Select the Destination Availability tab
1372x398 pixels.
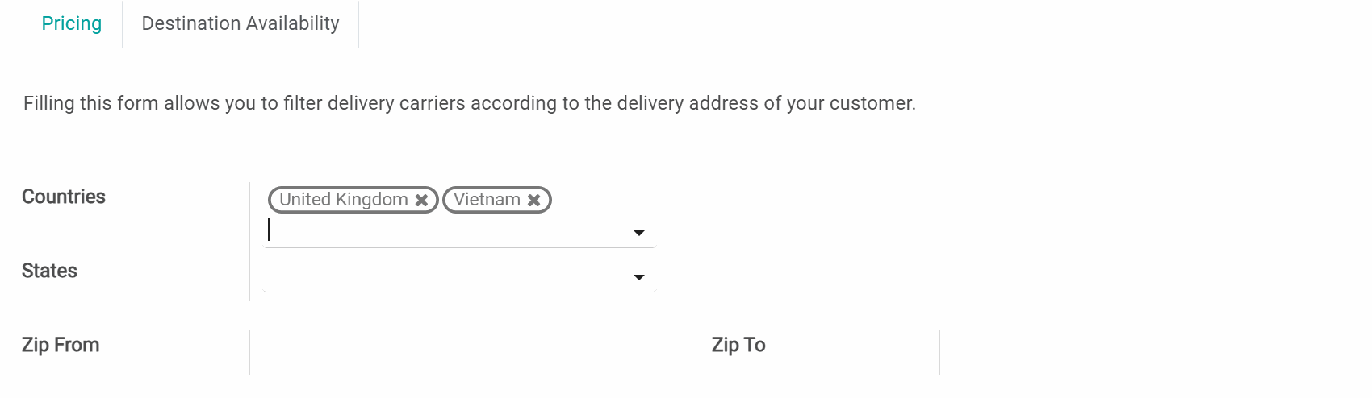click(241, 23)
